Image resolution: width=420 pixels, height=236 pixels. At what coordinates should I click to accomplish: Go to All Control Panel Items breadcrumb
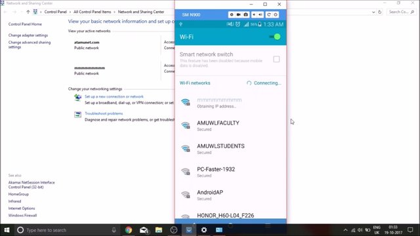click(x=93, y=12)
